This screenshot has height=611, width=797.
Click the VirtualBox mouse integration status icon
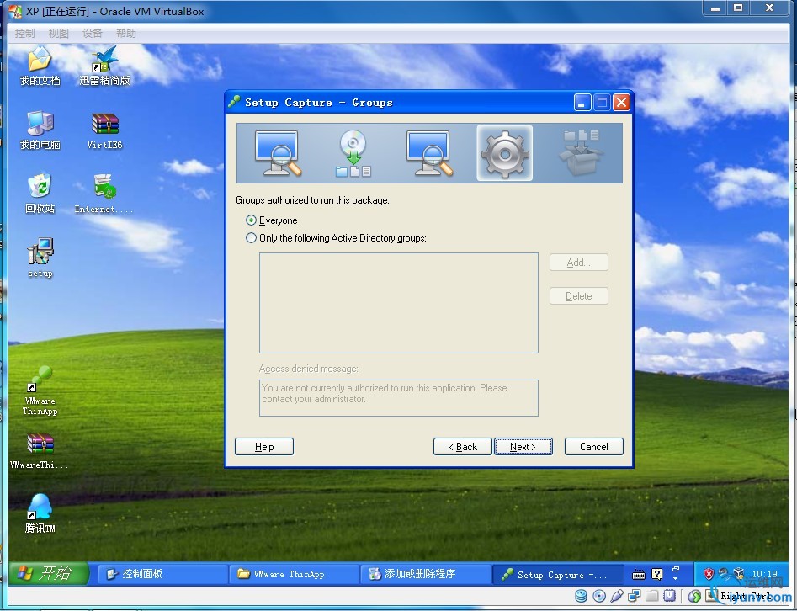point(694,596)
